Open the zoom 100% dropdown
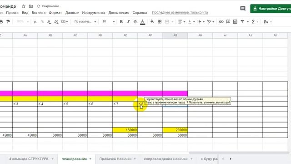Screen dimensions: 291x164 22,21
